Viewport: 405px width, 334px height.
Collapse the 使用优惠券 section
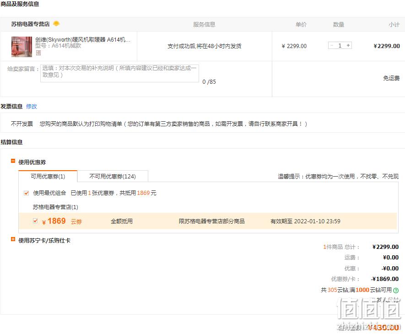click(x=13, y=161)
